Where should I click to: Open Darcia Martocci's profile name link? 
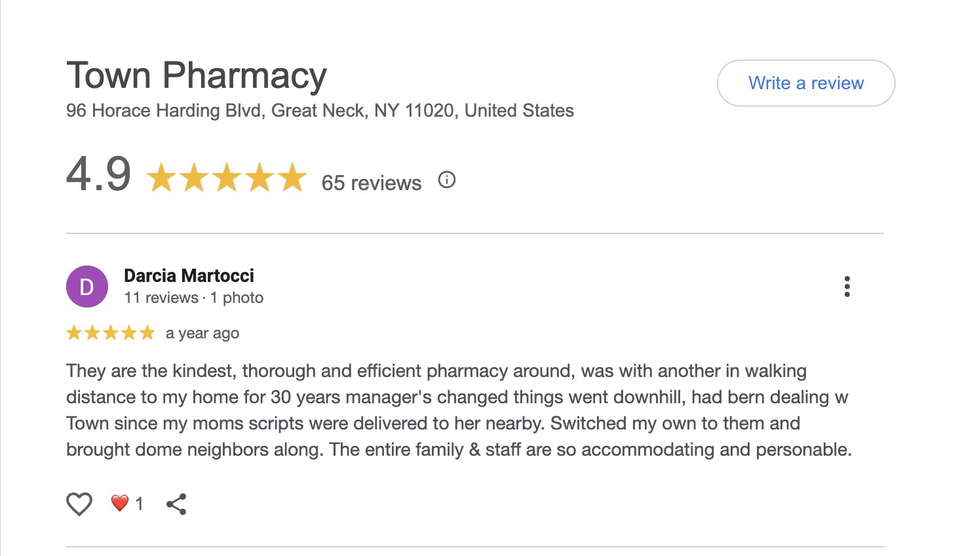tap(189, 275)
